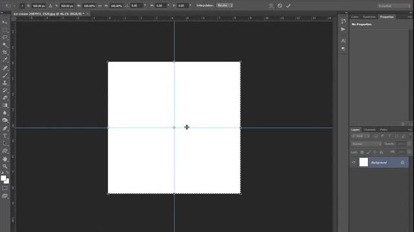Select the Blur tool

point(5,113)
